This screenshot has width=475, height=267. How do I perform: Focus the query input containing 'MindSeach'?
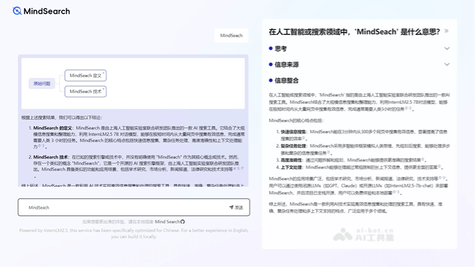click(119, 208)
